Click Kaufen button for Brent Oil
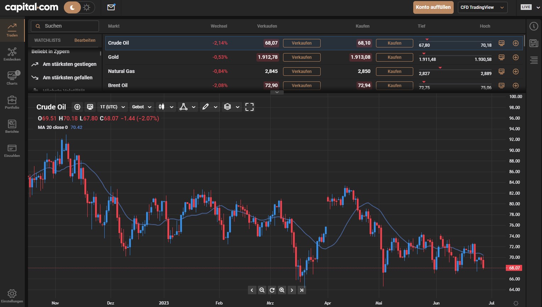The width and height of the screenshot is (542, 307). (394, 86)
